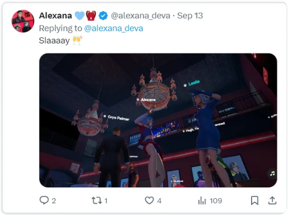Click the retweet count 1

click(x=106, y=201)
